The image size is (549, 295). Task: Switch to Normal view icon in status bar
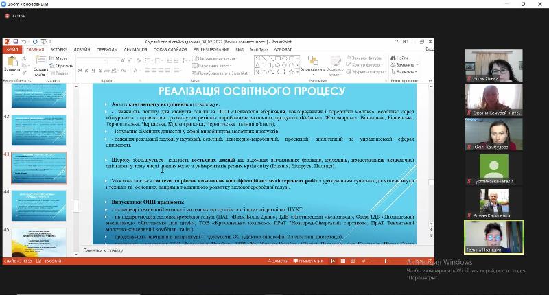tap(333, 261)
